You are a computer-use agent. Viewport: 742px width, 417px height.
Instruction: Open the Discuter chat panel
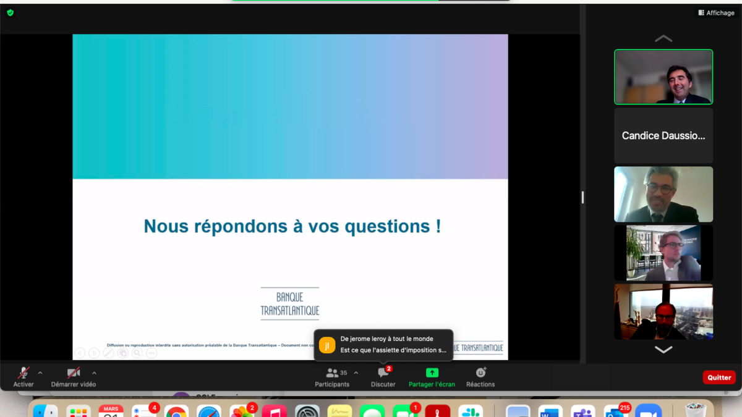(383, 377)
